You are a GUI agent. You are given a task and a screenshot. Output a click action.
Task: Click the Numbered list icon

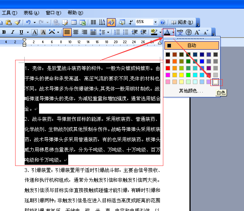[117, 32]
